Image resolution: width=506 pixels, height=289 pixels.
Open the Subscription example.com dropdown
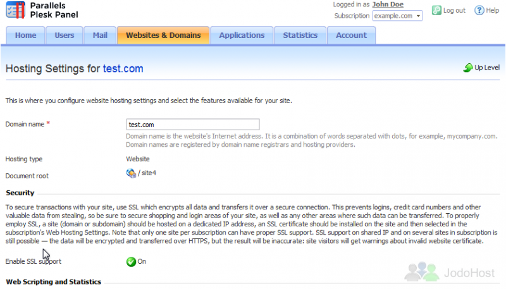[397, 16]
